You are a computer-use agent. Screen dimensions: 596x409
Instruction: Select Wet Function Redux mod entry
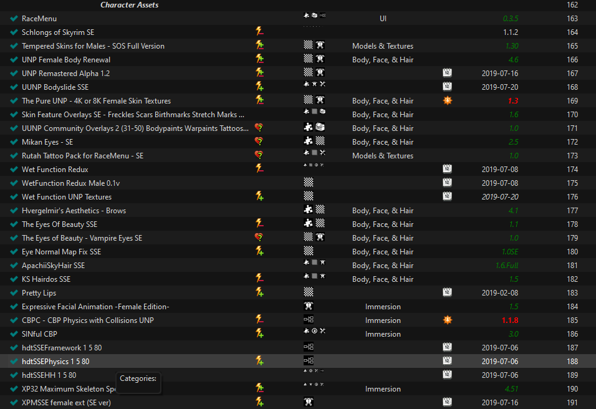(298, 169)
